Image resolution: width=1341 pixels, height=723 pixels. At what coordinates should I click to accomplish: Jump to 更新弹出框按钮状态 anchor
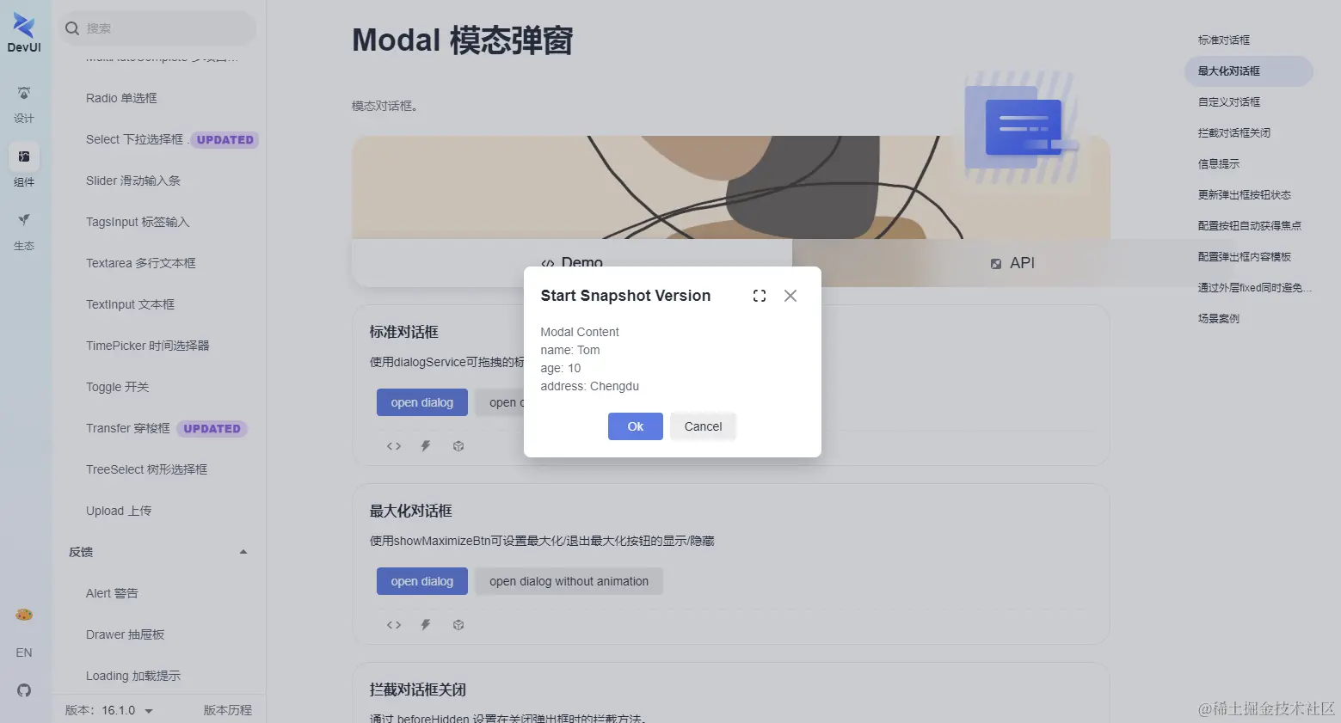pos(1245,195)
